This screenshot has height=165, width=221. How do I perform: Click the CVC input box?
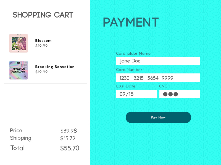click(180, 94)
